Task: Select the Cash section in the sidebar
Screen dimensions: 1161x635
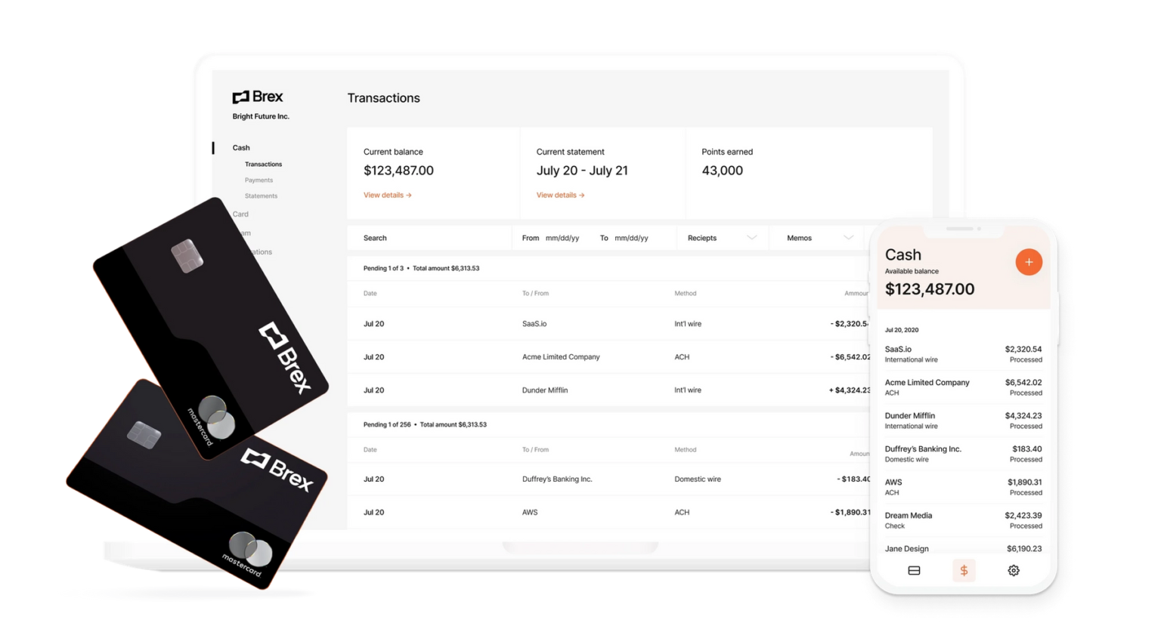Action: point(240,147)
